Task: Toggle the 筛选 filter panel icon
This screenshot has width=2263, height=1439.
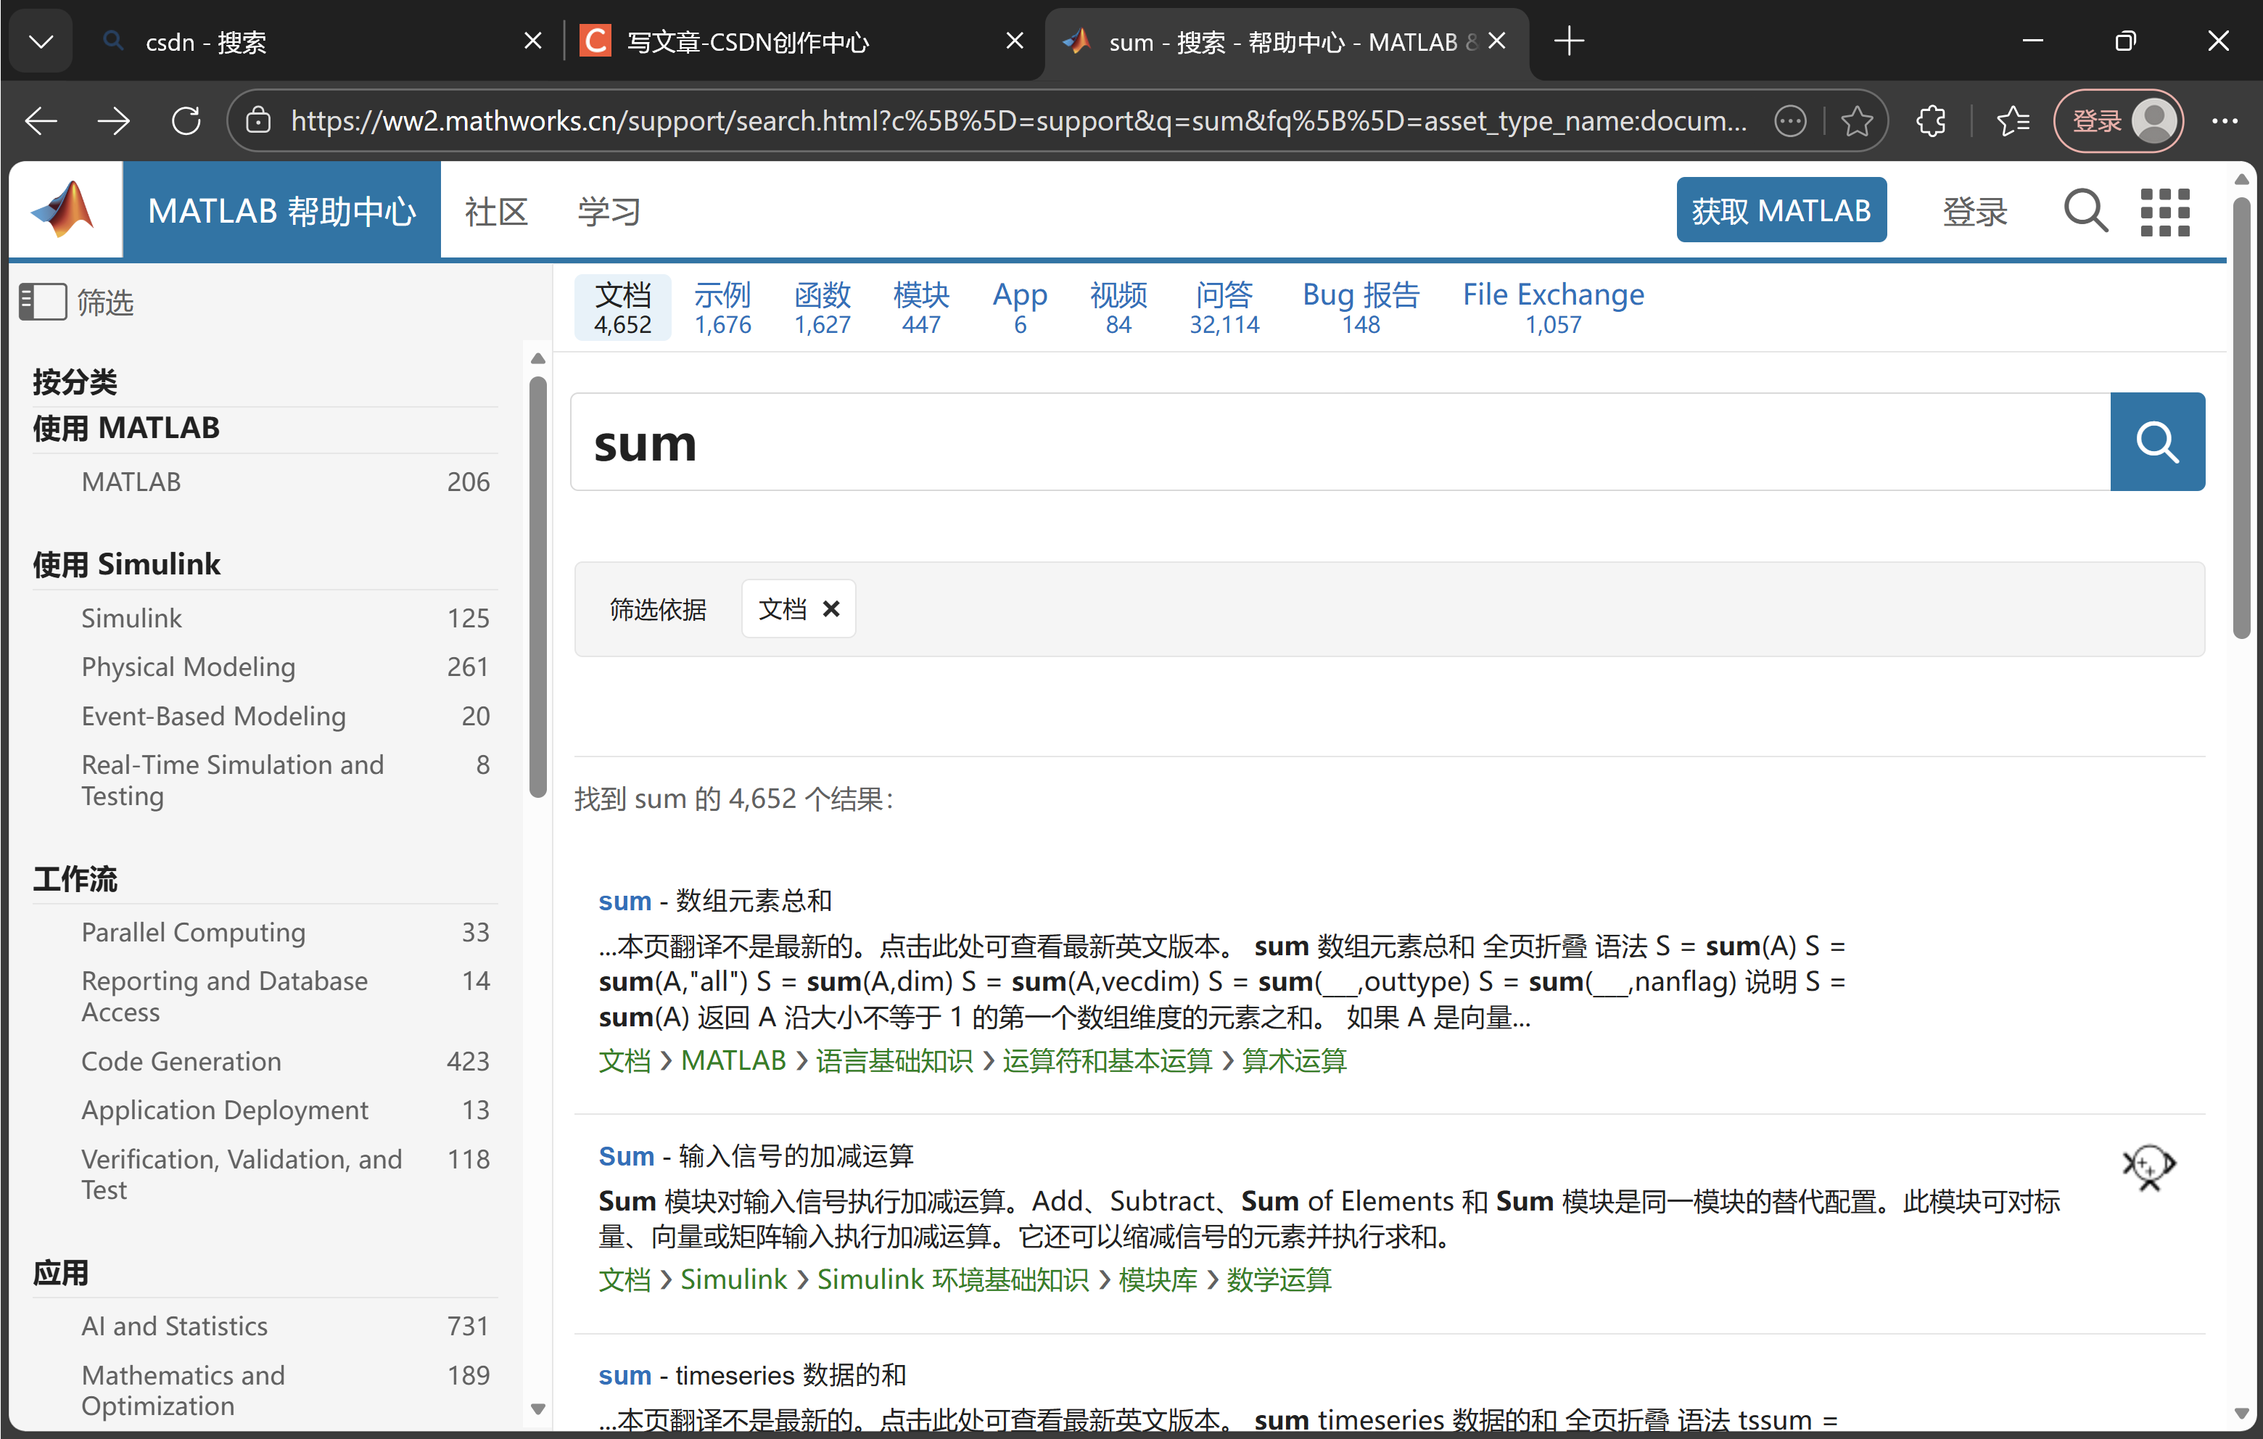Action: (42, 302)
